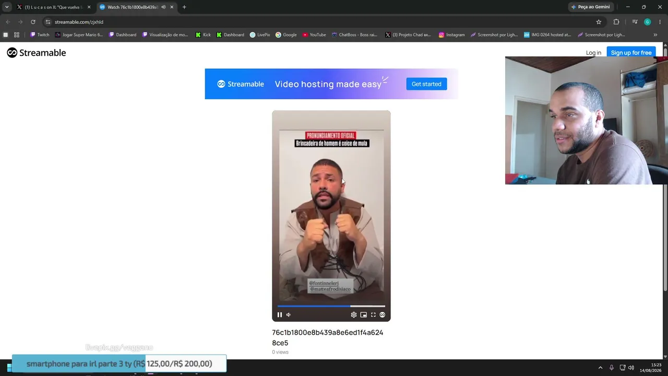Click the Streamable logo in player controls
This screenshot has height=376, width=668.
click(383, 315)
